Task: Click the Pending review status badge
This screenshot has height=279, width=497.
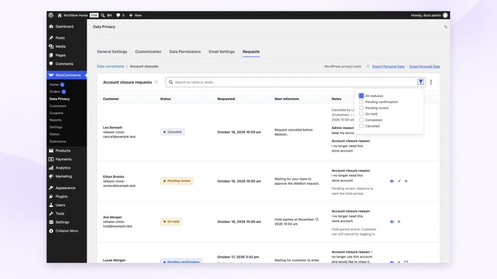Action: [x=177, y=181]
